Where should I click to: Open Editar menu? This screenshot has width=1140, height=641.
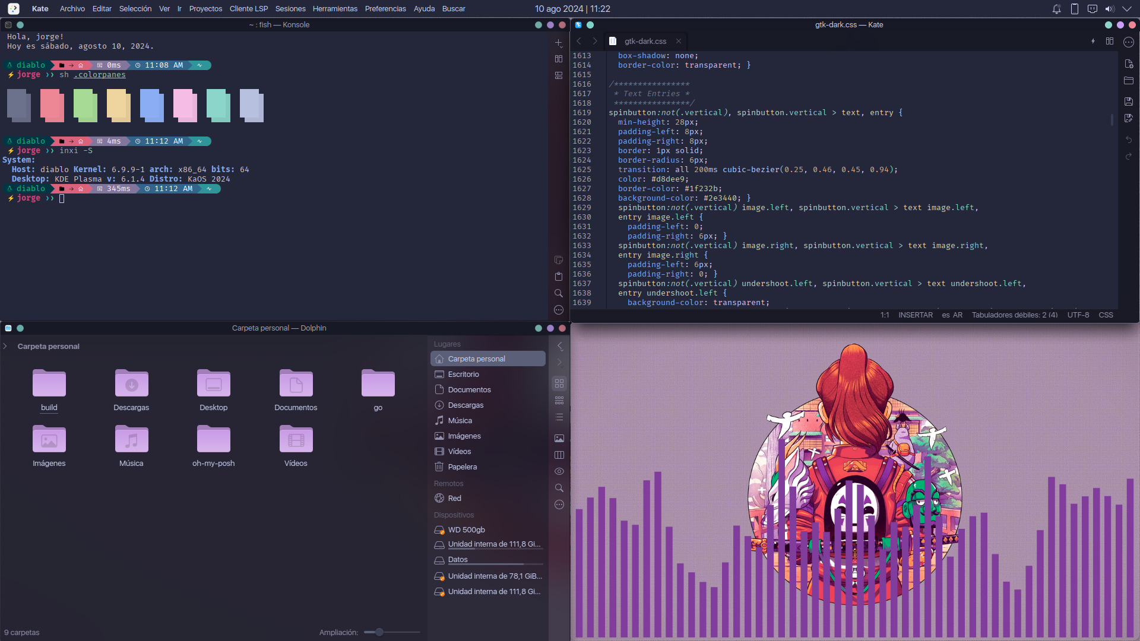click(102, 9)
